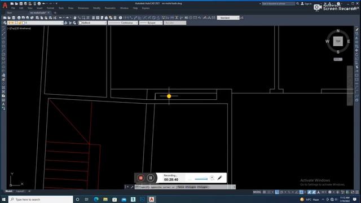Open Microsoft Edge from taskbar
361x203 pixels.
coord(96,199)
